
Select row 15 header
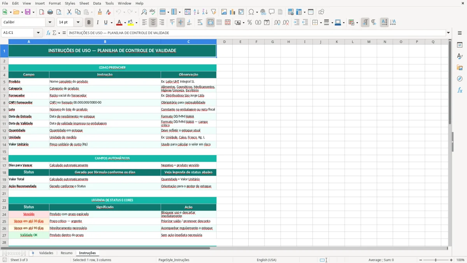4,152
